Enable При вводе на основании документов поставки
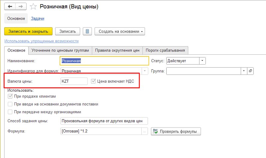The width and height of the screenshot is (266, 158). click(10, 104)
